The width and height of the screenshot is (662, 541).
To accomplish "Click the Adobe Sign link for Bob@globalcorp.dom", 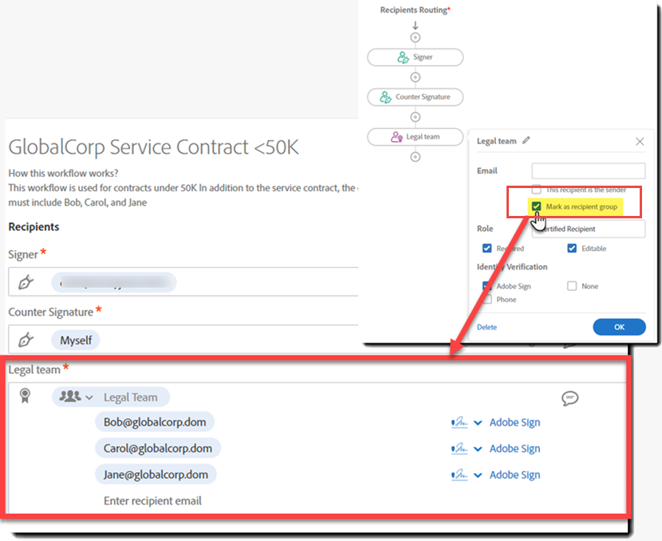I will tap(514, 422).
